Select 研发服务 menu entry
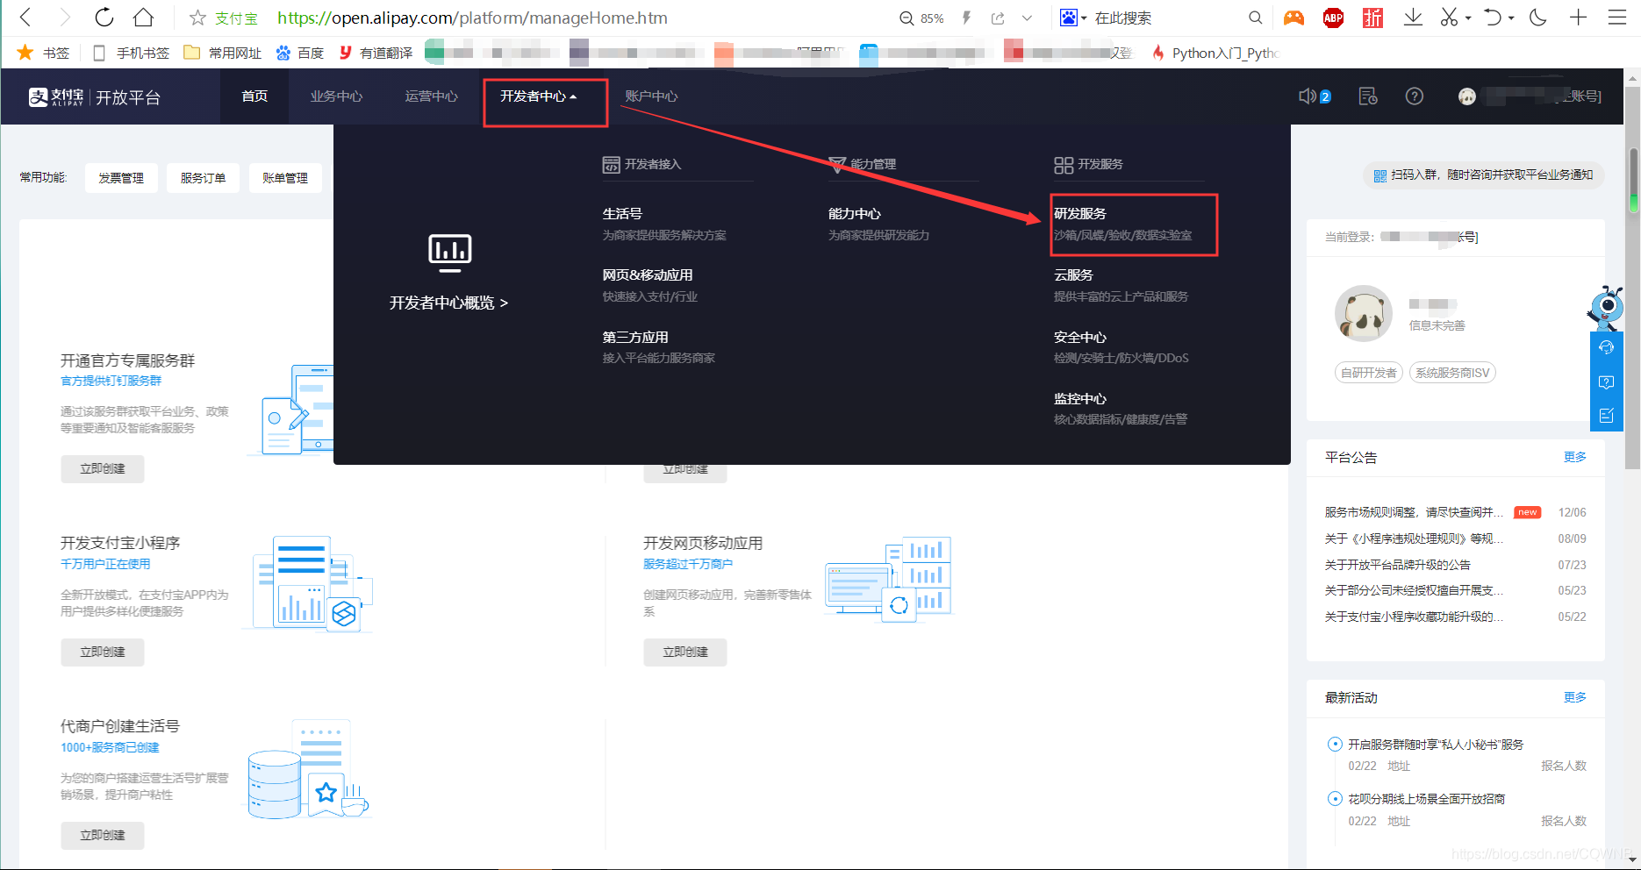Screen dimensions: 1641x870 [1080, 214]
